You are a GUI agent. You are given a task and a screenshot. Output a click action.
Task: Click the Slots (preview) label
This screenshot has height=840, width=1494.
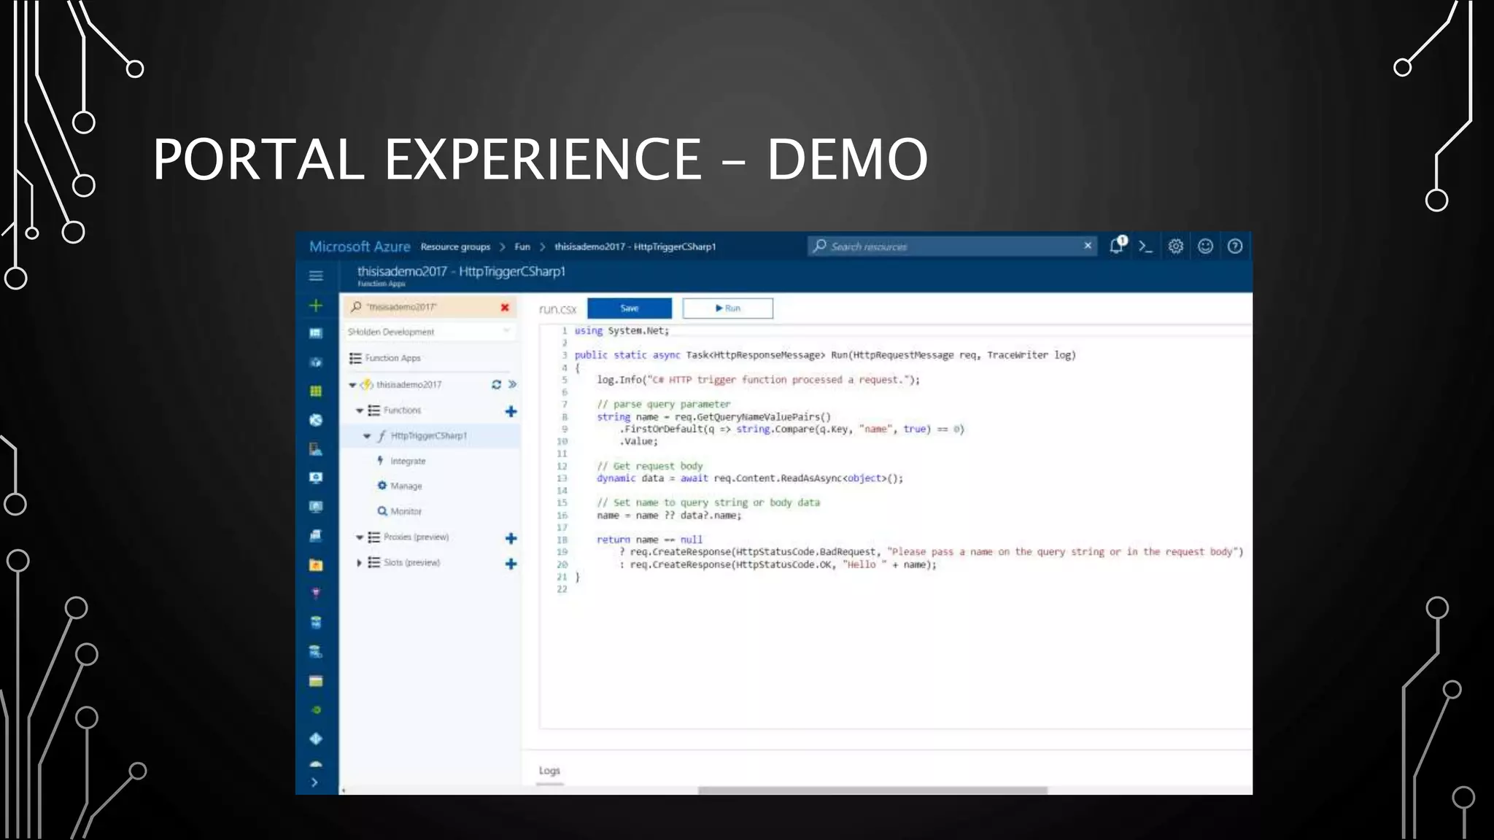(x=411, y=563)
